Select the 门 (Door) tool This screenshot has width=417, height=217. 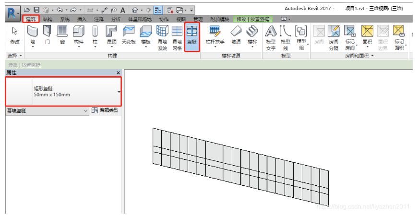coord(47,35)
